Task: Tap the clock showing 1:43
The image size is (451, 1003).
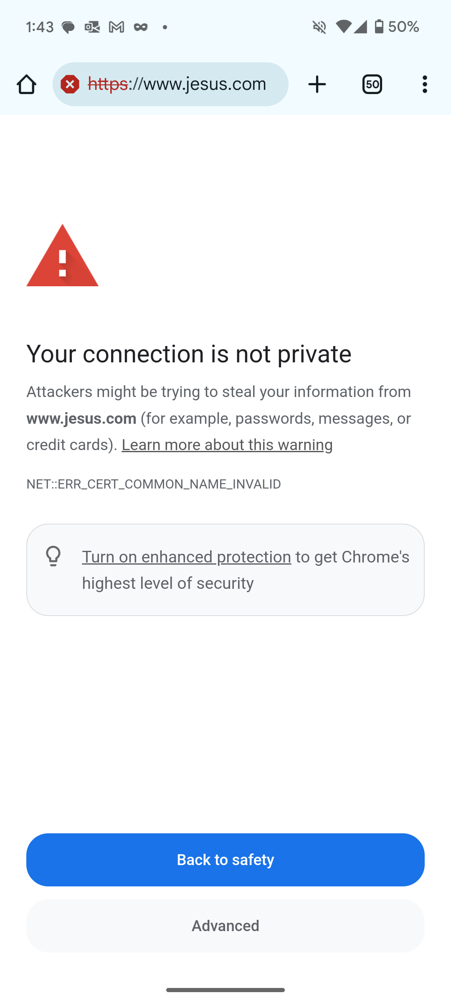Action: point(40,27)
